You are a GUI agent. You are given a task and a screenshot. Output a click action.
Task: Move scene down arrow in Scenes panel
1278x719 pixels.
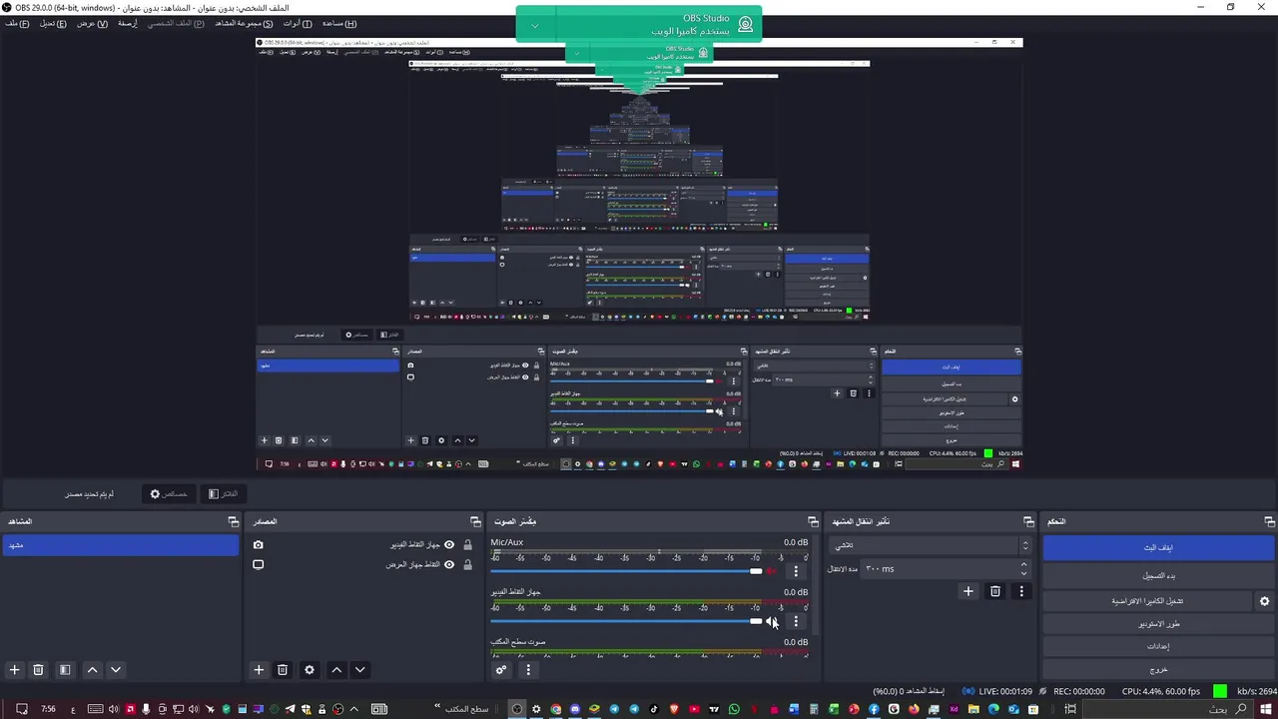pyautogui.click(x=116, y=670)
